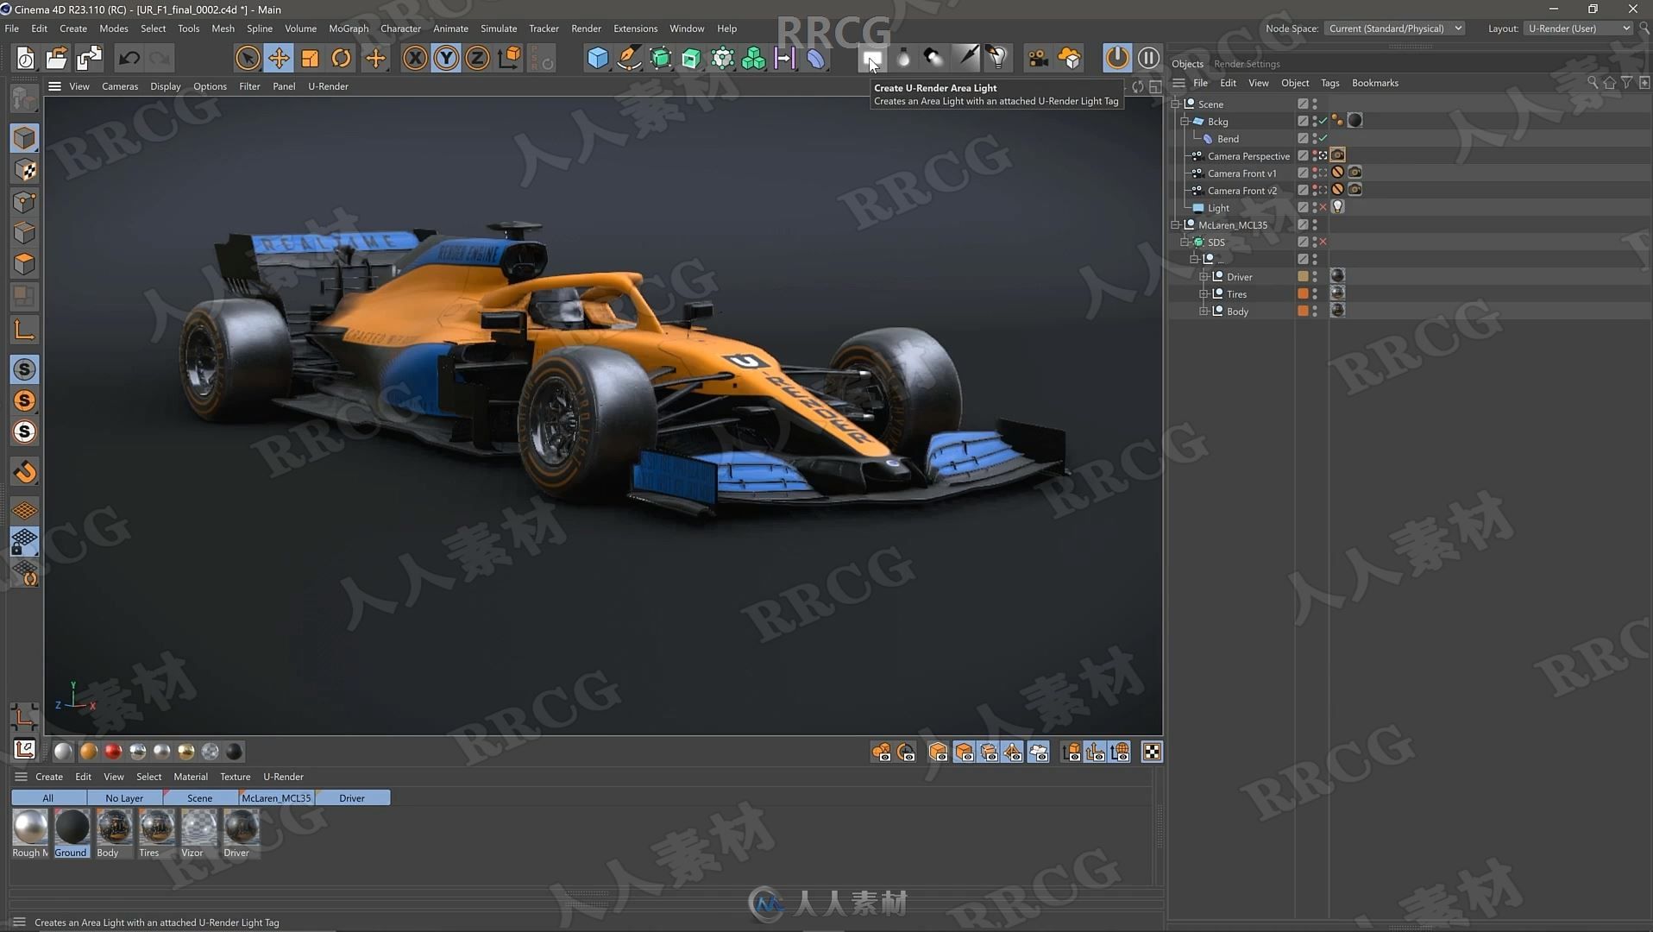Expand the Tires tree node
Screen dimensions: 1653x932
[1204, 294]
